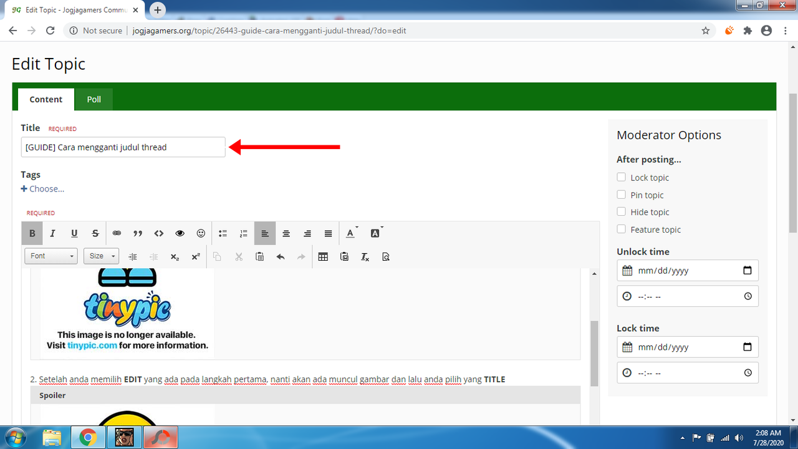Open the text color picker
This screenshot has width=798, height=449.
tap(352, 233)
